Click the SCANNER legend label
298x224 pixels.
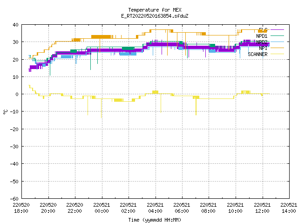(257, 54)
